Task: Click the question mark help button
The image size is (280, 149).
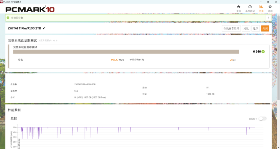Action: 268,18
